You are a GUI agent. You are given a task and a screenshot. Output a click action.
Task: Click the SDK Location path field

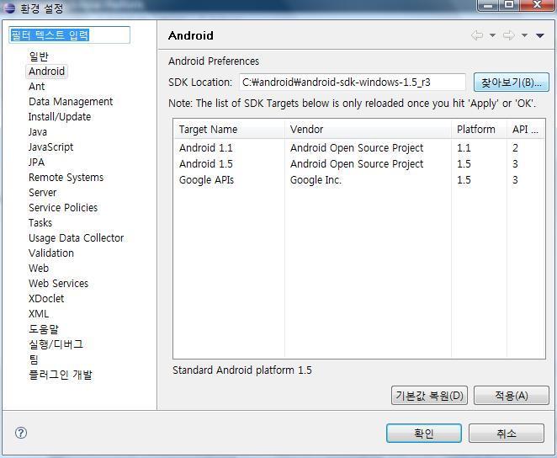click(352, 82)
